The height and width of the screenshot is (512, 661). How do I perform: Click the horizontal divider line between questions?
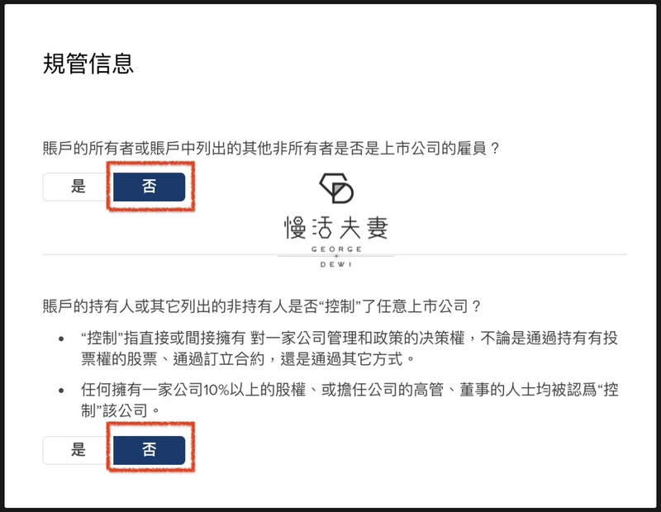(335, 254)
